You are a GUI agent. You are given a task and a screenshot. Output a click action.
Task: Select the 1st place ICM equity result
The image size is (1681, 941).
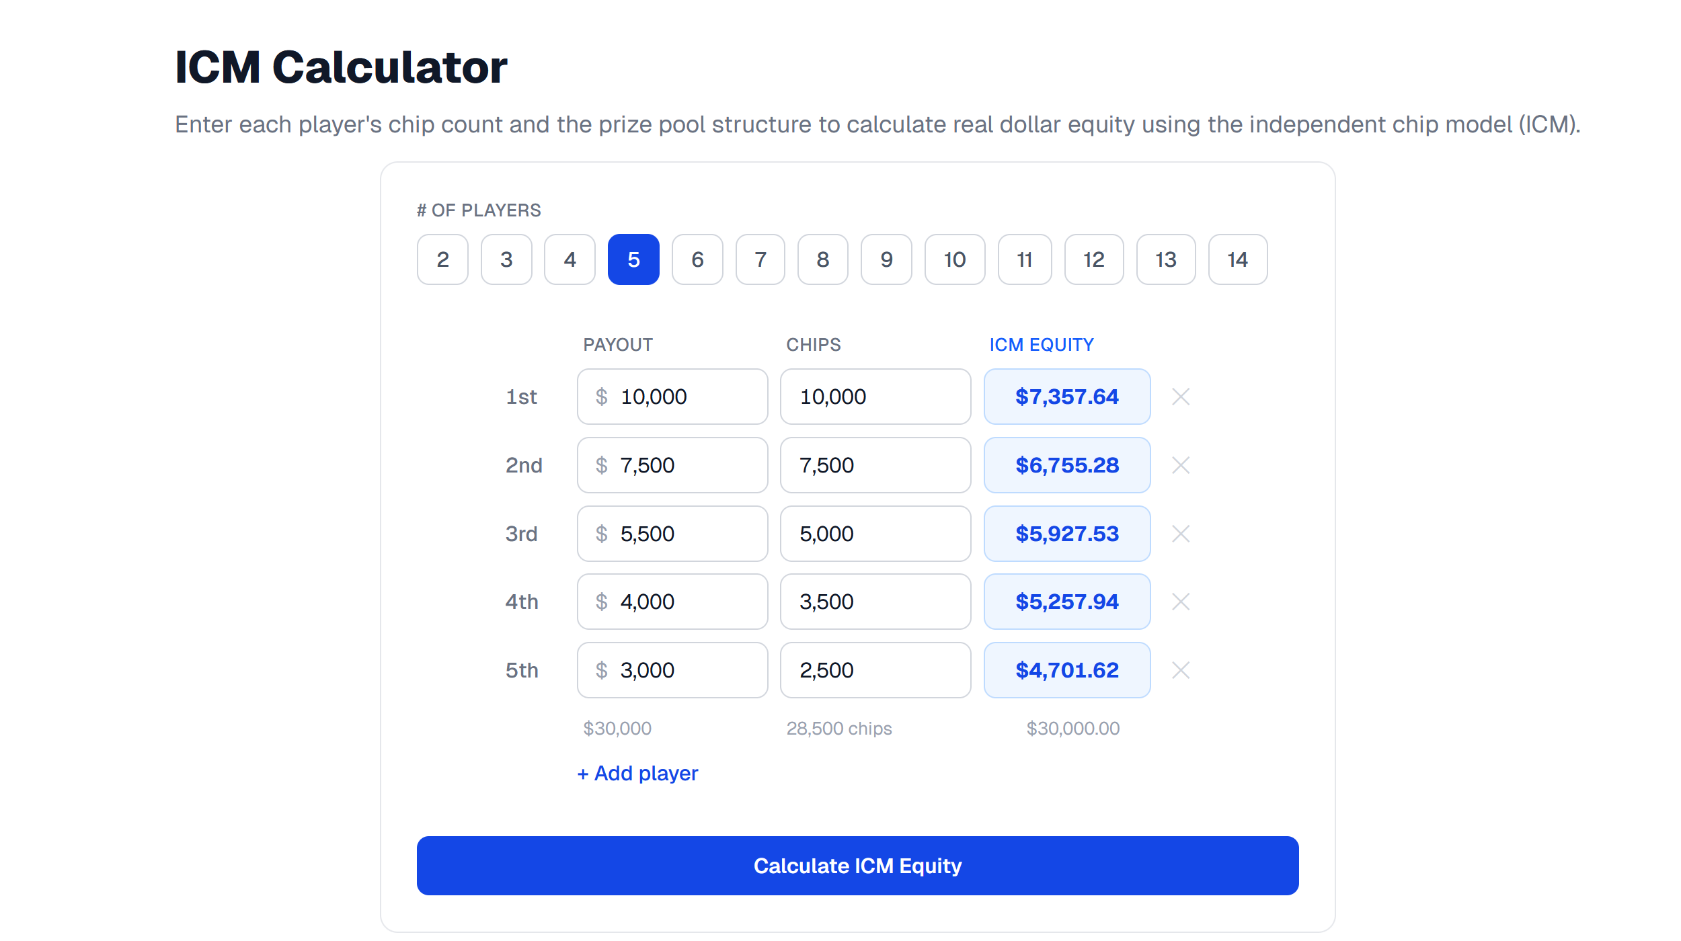[x=1066, y=397]
